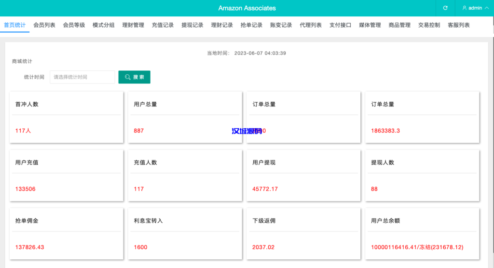Click the 用户总量 card title
The height and width of the screenshot is (268, 494).
pos(145,104)
